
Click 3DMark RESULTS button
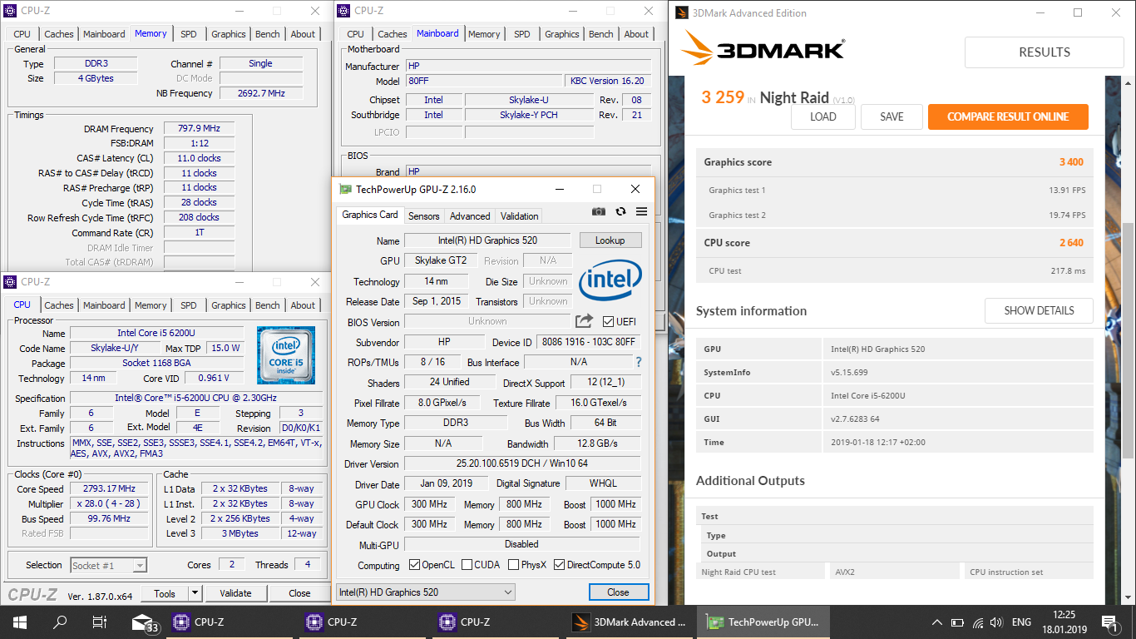[1045, 52]
